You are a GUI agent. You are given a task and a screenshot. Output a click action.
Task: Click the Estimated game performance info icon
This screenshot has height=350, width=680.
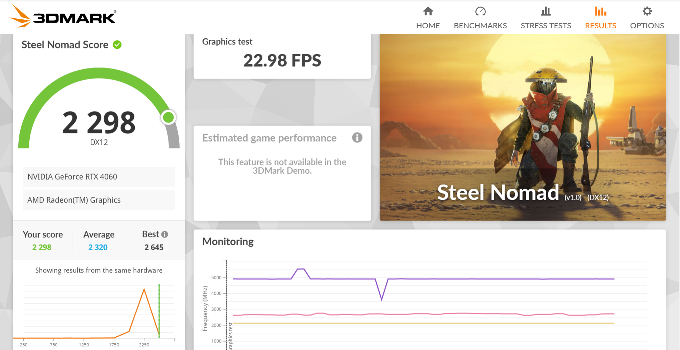[357, 137]
